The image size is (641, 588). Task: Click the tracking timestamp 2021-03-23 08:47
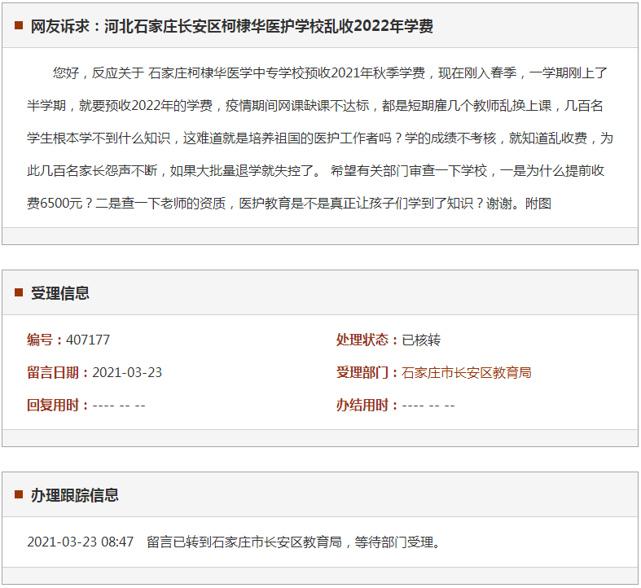point(80,542)
